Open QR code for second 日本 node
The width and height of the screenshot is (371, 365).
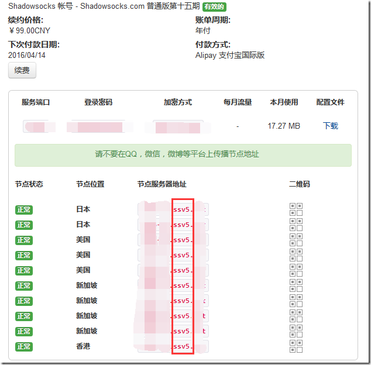coord(296,225)
